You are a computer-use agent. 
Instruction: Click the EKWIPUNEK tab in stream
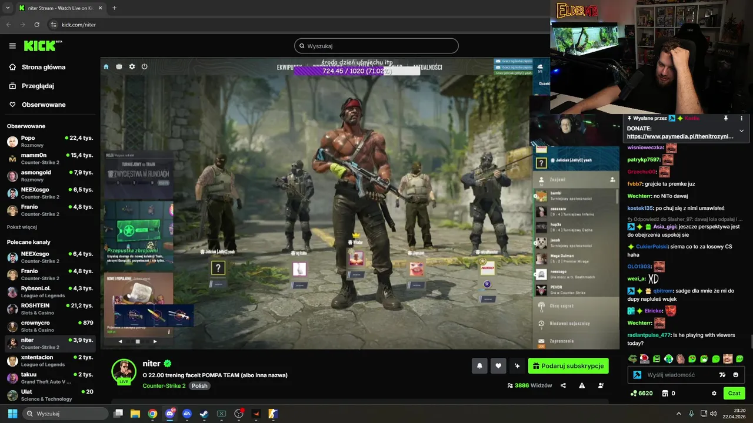[289, 67]
